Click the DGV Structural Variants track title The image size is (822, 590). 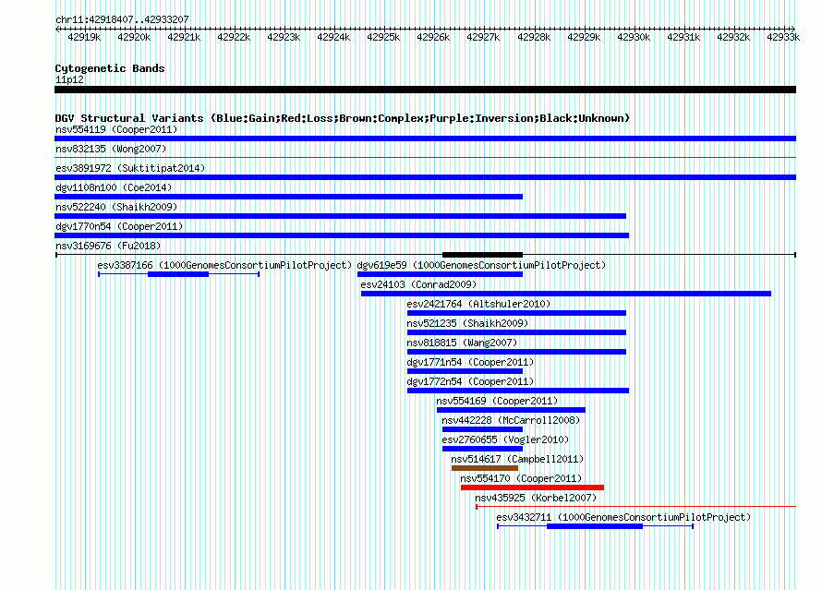click(x=343, y=118)
